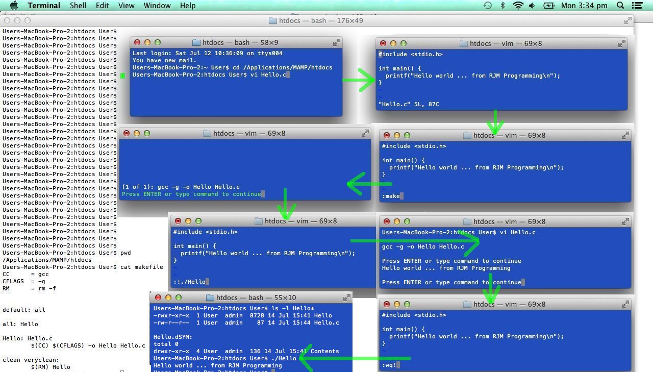The image size is (653, 372).
Task: Click folder icon in bash 55×10 title
Action: pos(210,297)
